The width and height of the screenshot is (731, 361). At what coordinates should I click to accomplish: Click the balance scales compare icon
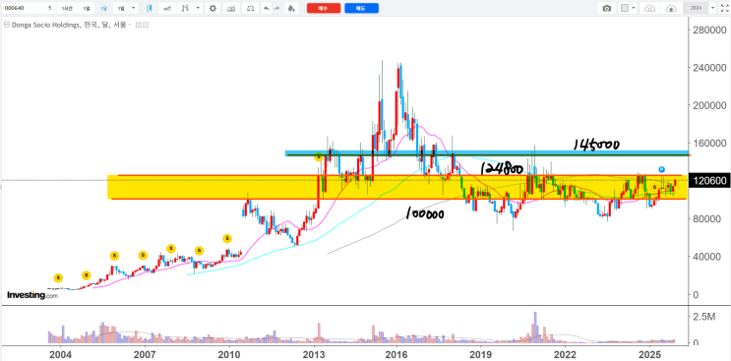point(251,8)
